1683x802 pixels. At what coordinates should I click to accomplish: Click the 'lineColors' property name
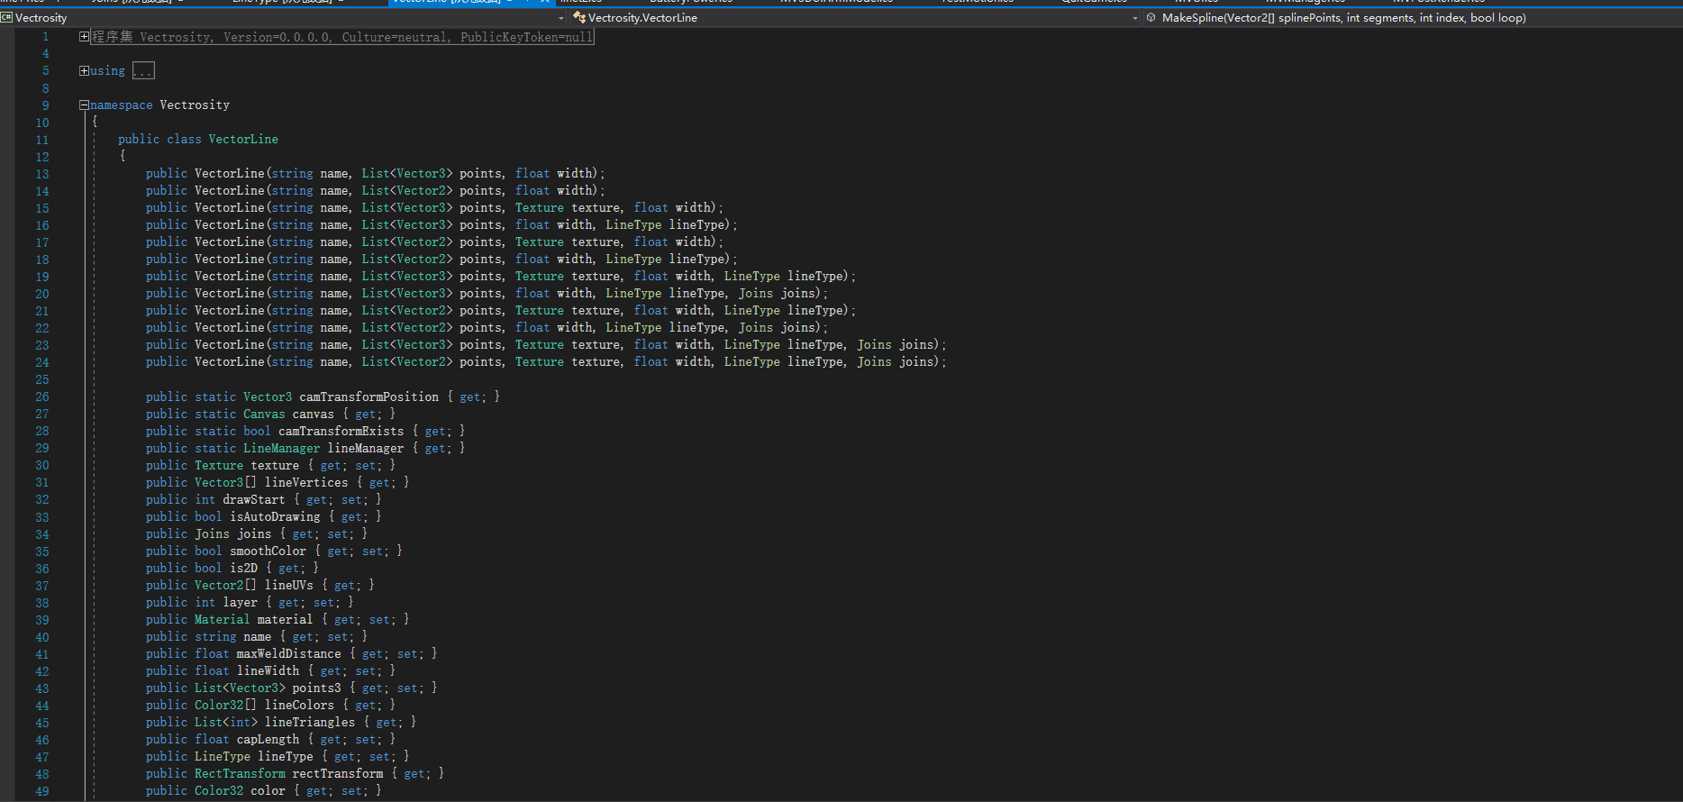point(299,705)
